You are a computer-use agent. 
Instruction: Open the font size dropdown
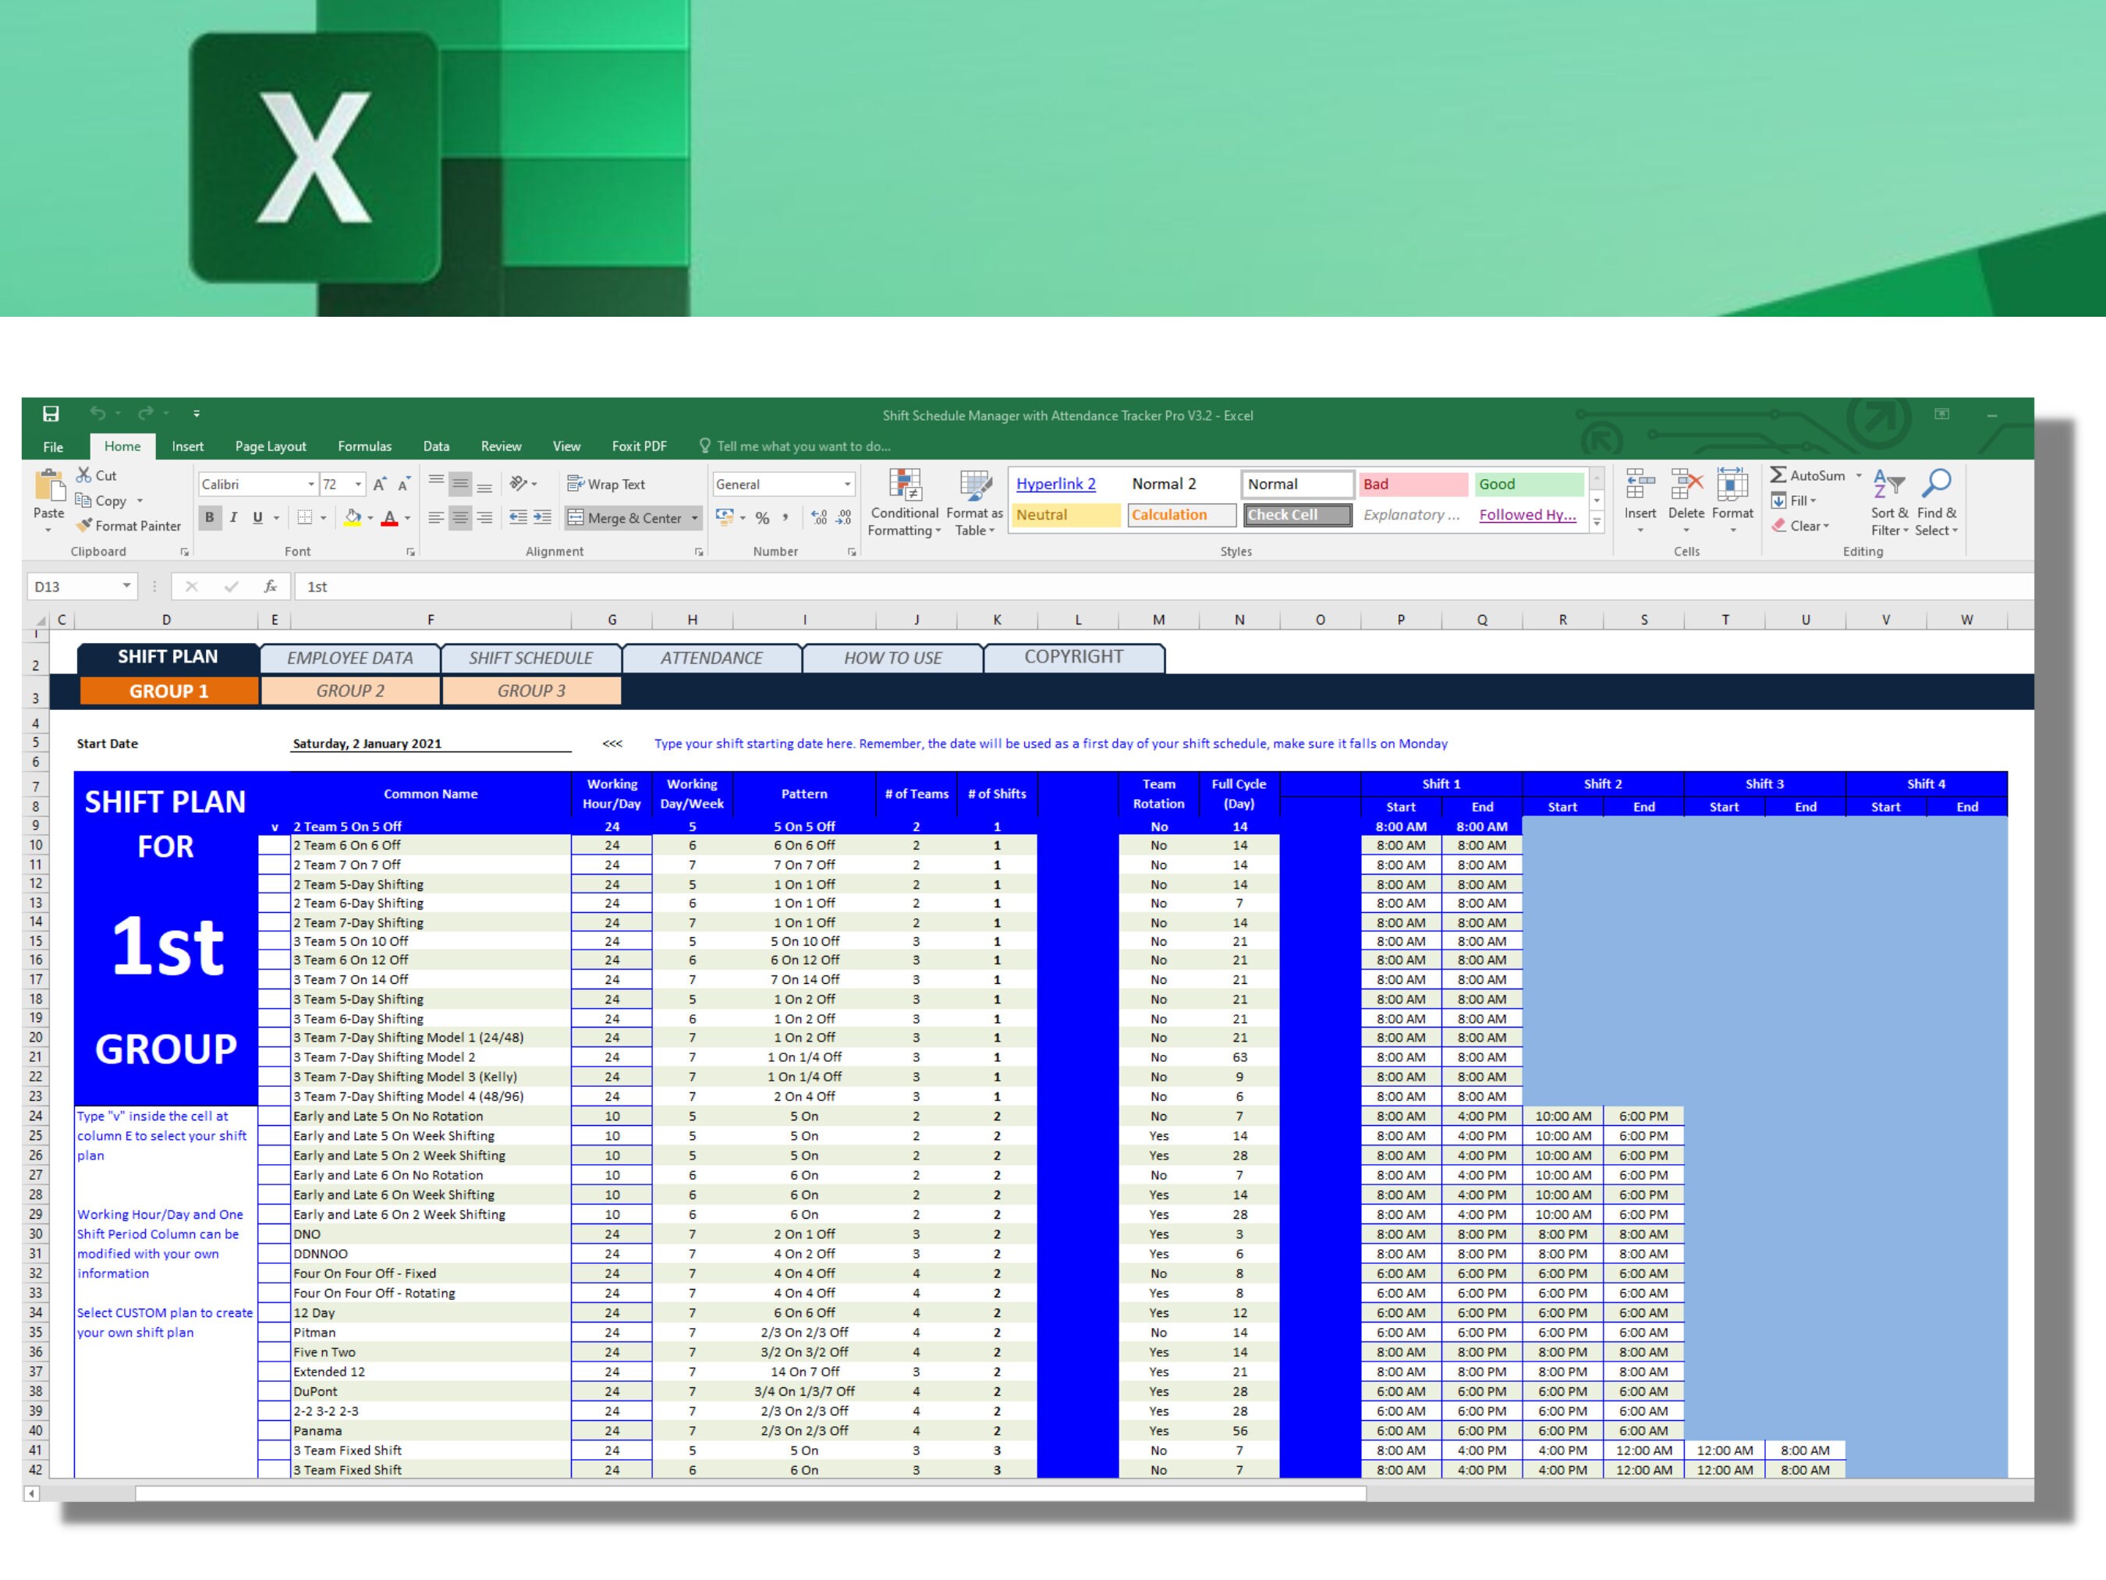pos(358,483)
